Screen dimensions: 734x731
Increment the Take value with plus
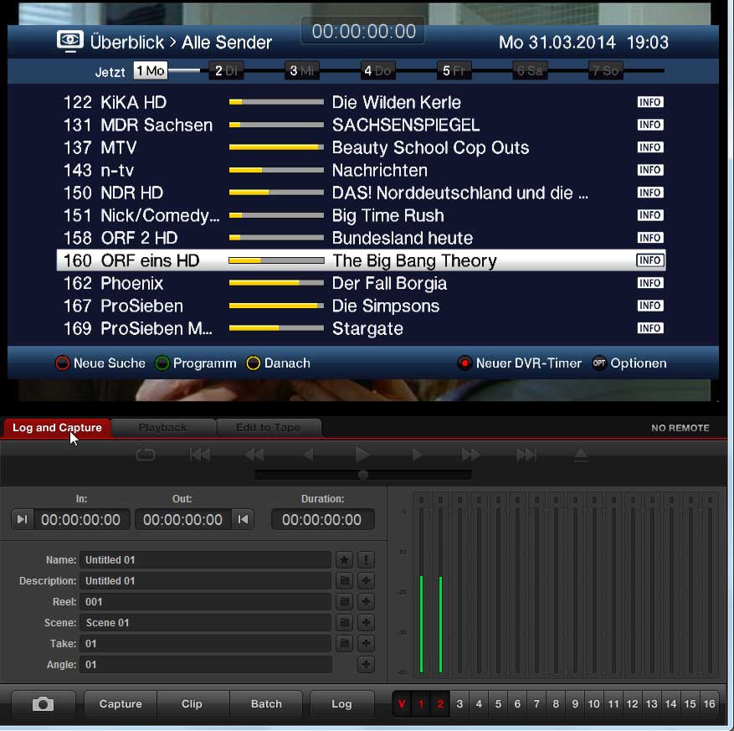(366, 643)
